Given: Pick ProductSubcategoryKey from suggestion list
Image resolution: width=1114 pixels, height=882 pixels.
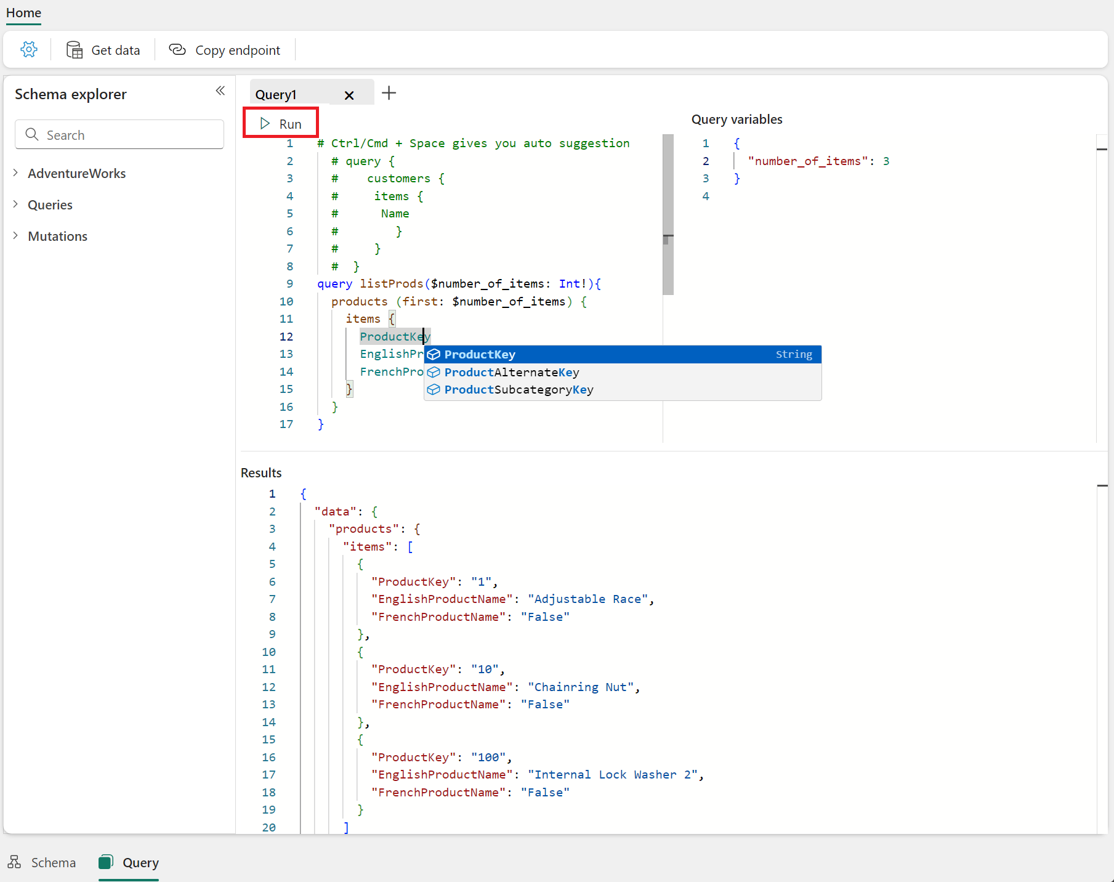Looking at the screenshot, I should [x=519, y=390].
